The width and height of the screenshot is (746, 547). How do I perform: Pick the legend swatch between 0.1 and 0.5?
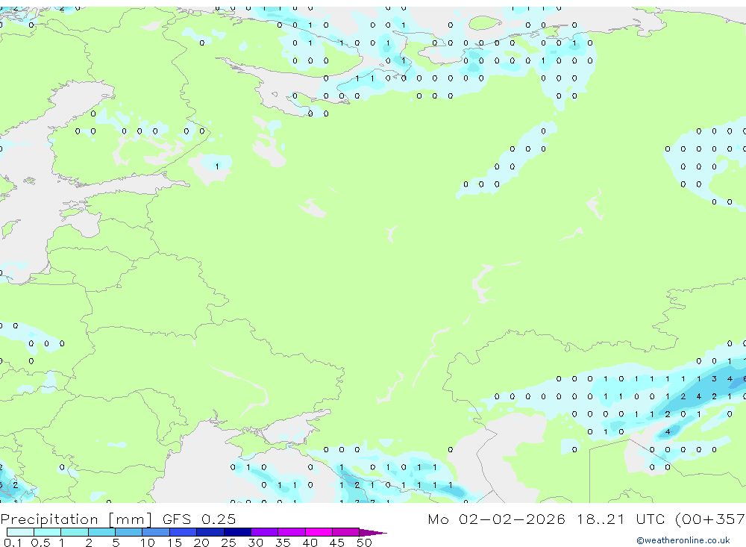20,532
